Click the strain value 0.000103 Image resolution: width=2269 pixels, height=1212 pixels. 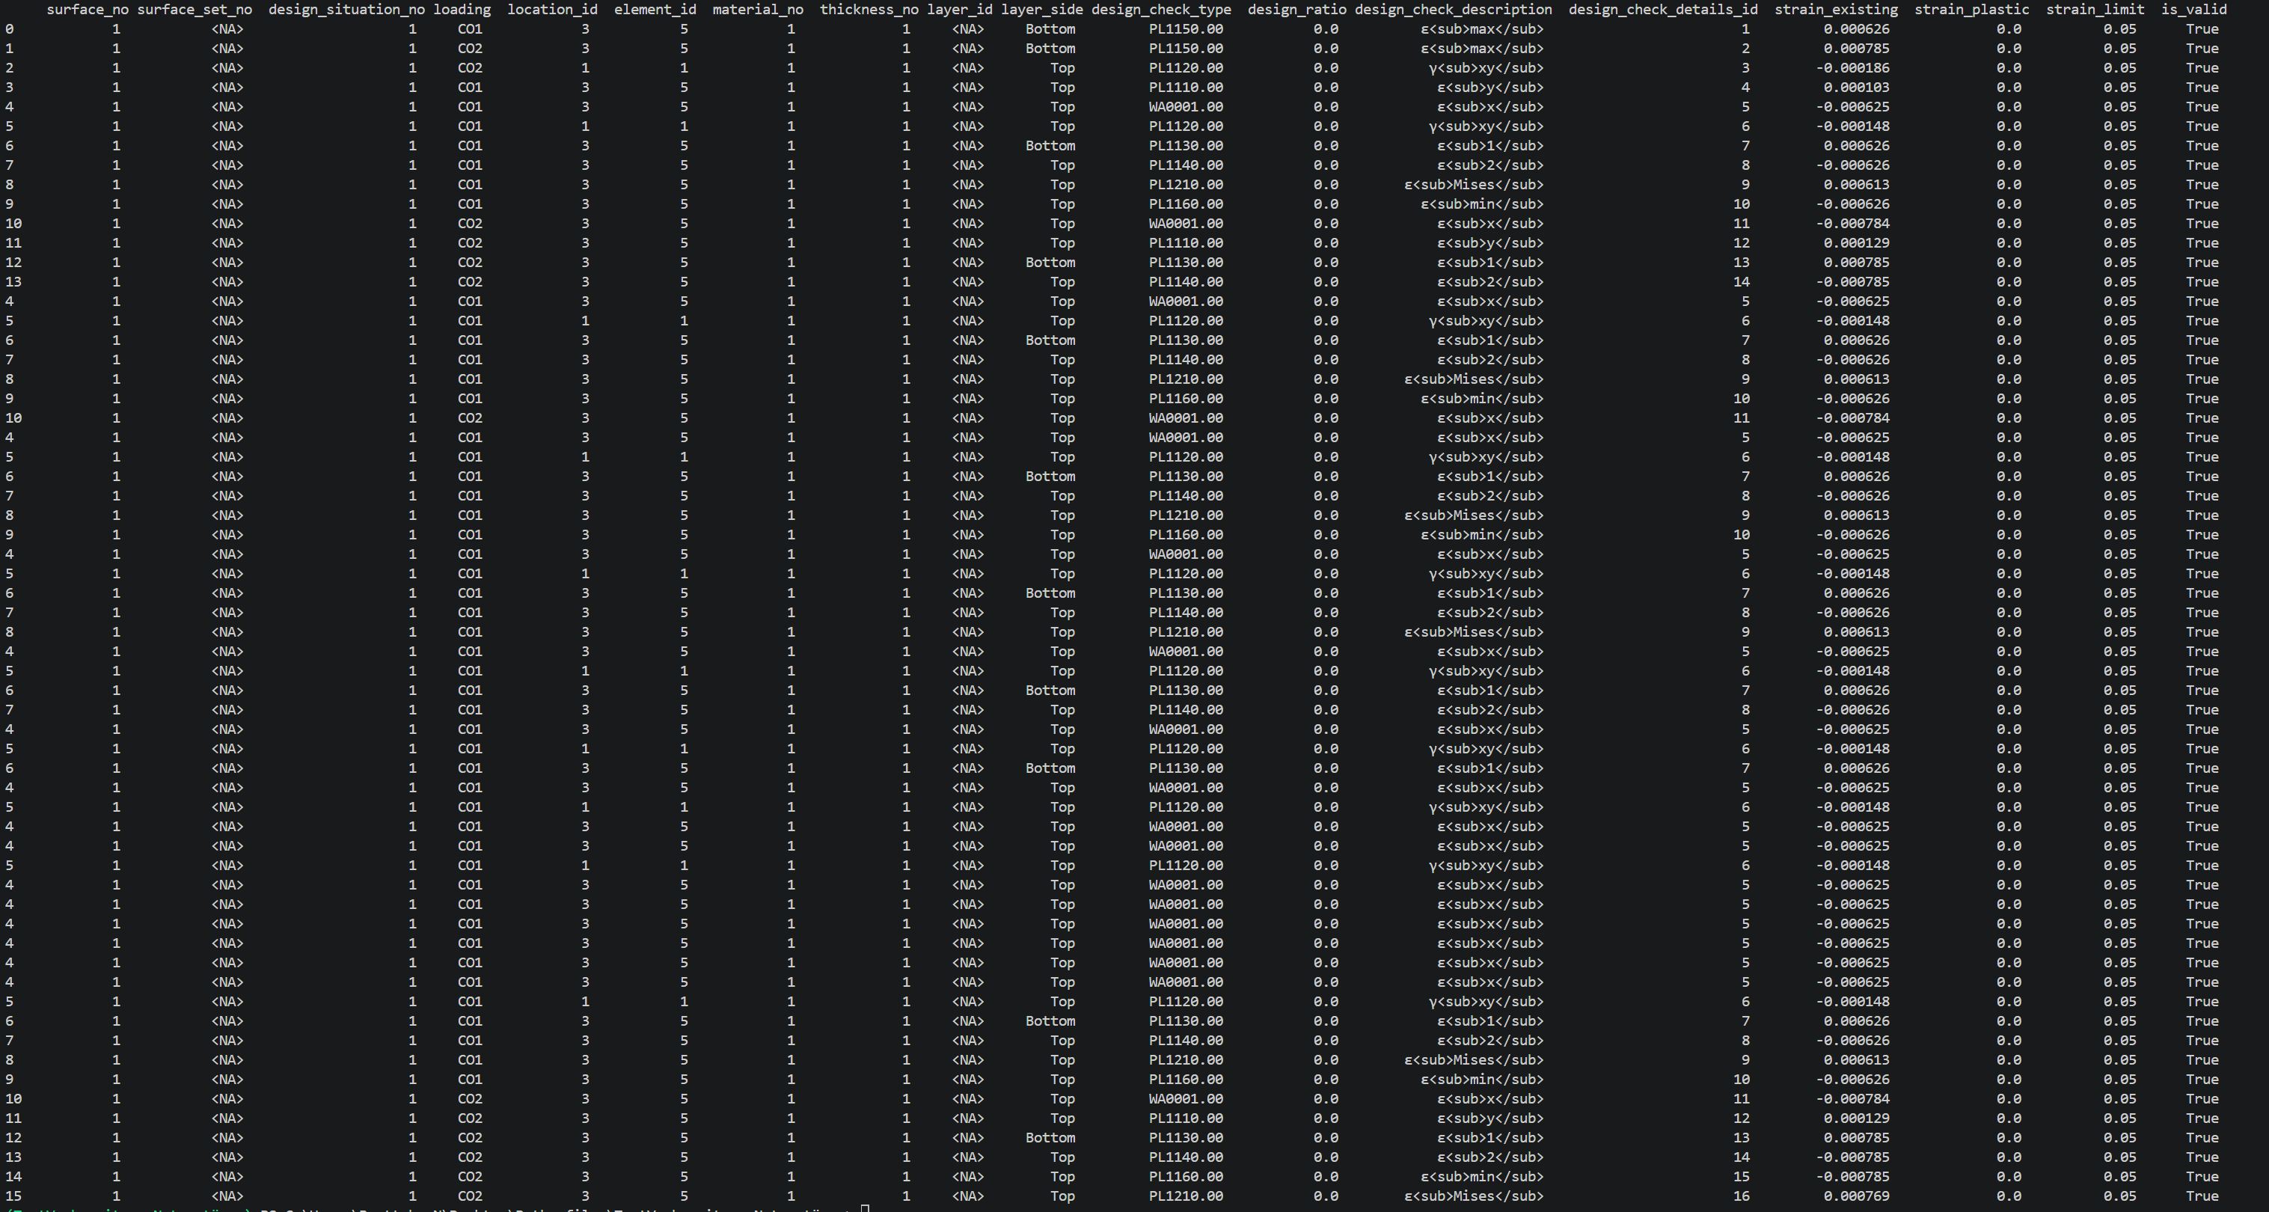pyautogui.click(x=1856, y=88)
